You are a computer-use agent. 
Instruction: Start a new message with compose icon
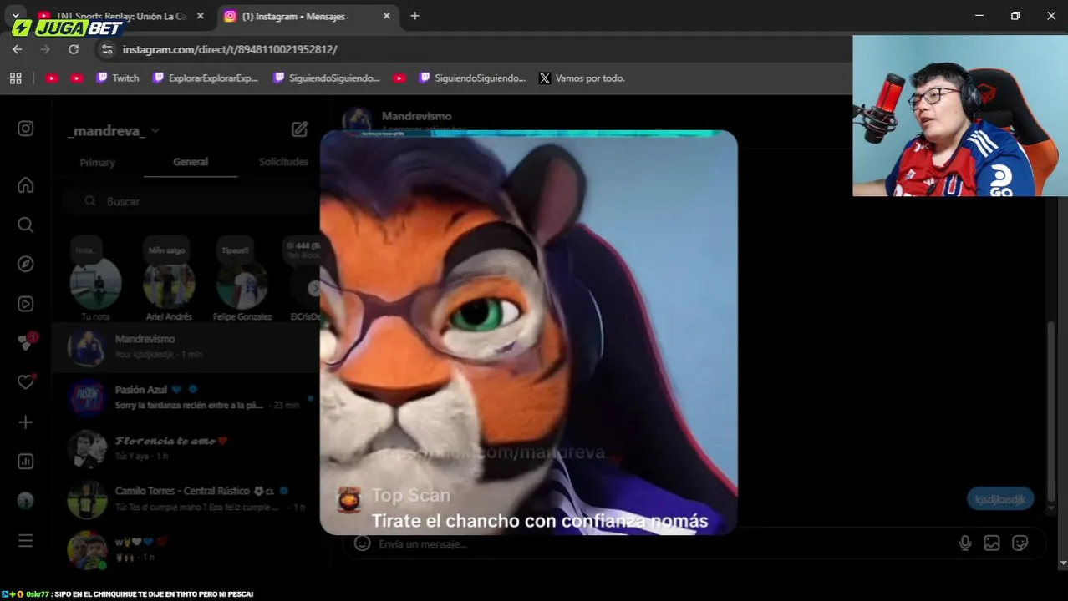(299, 129)
